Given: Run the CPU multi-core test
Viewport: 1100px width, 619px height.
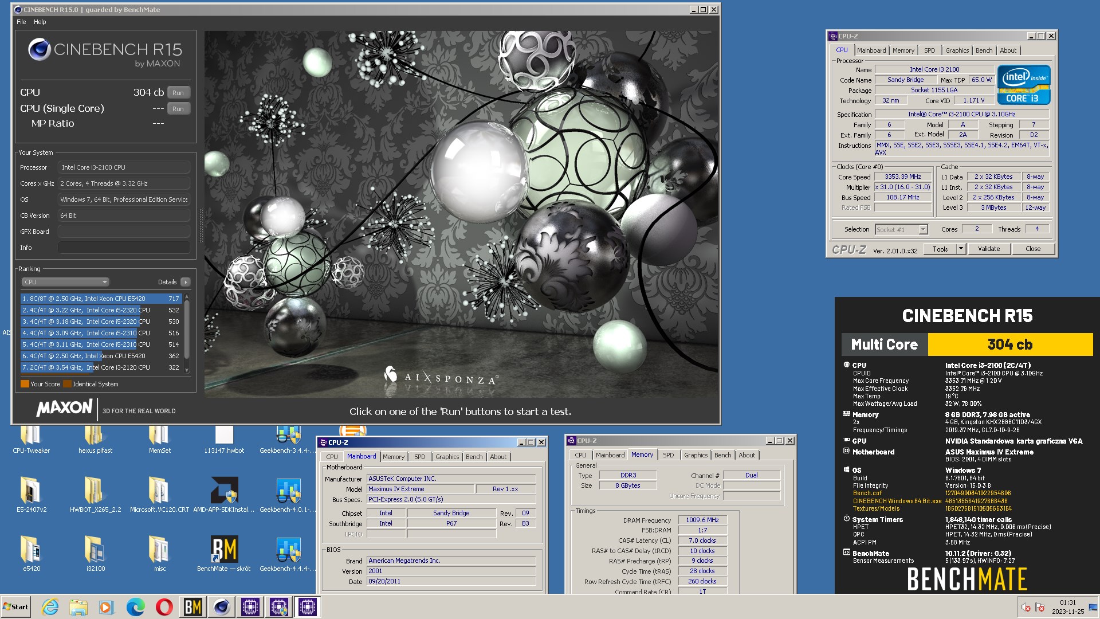Looking at the screenshot, I should [178, 93].
